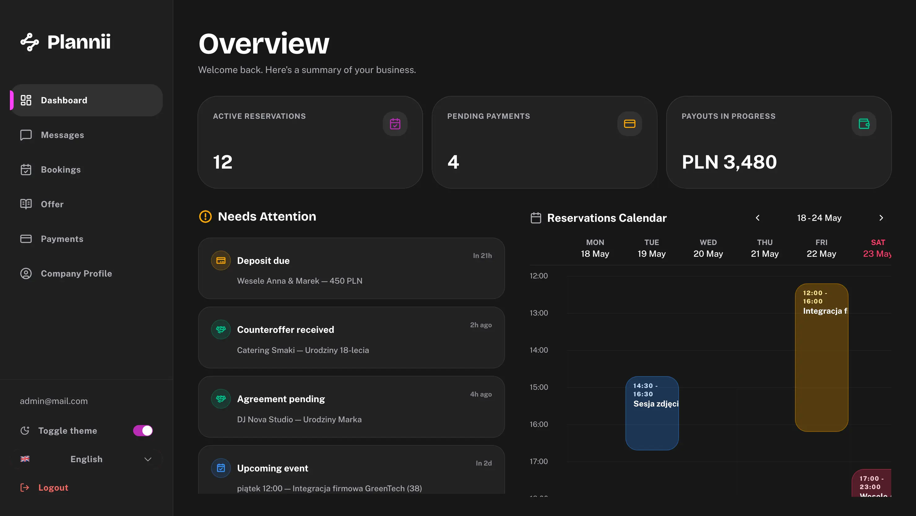Click the Offer open book icon

(x=26, y=204)
